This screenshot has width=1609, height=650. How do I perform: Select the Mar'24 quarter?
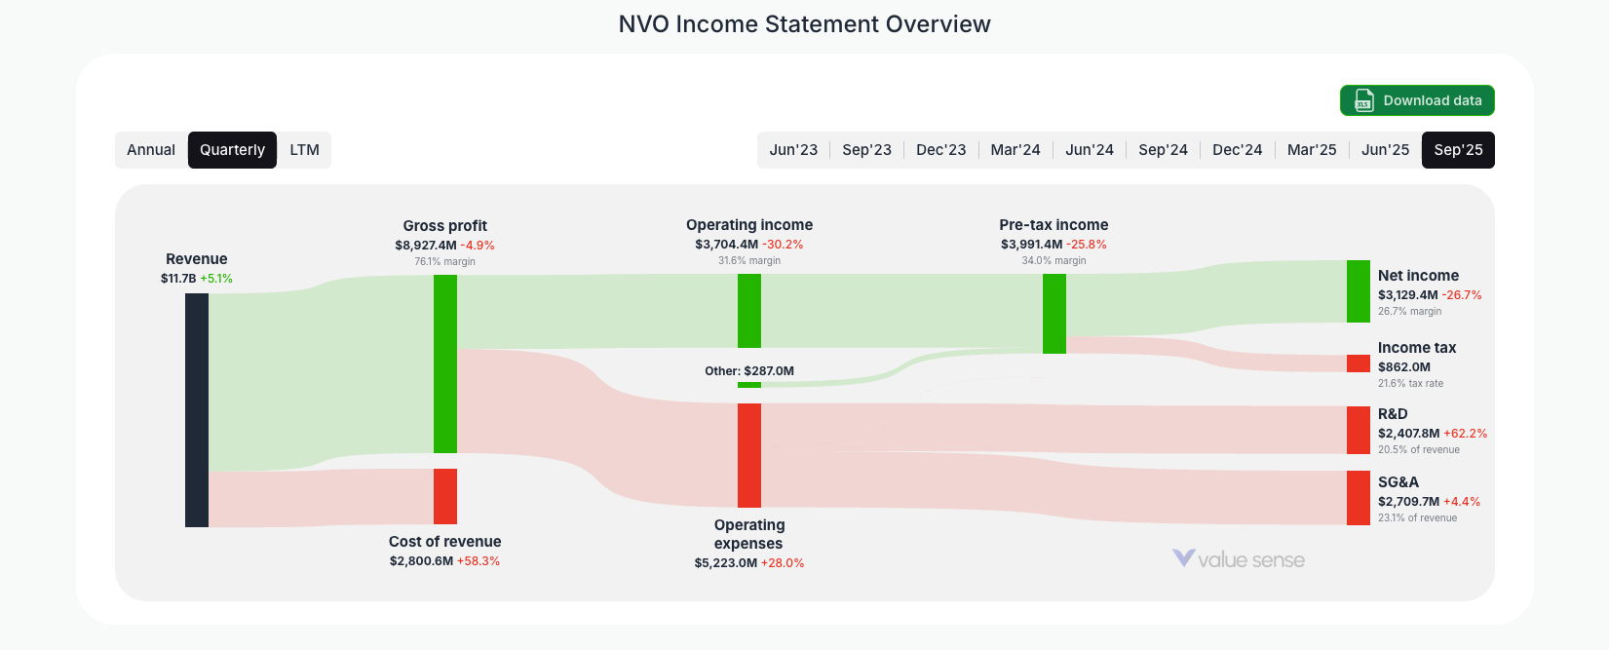point(1015,150)
